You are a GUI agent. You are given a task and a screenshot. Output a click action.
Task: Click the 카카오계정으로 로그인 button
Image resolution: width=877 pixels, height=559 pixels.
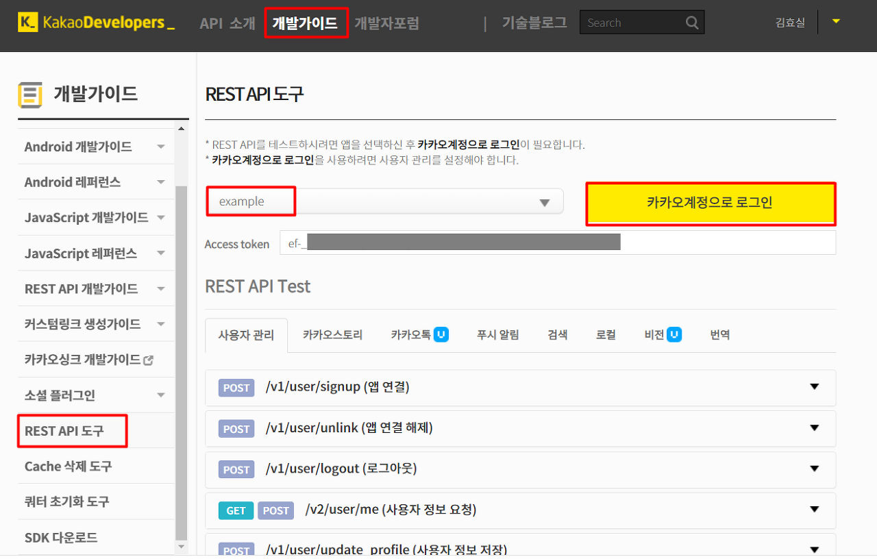[x=711, y=203]
